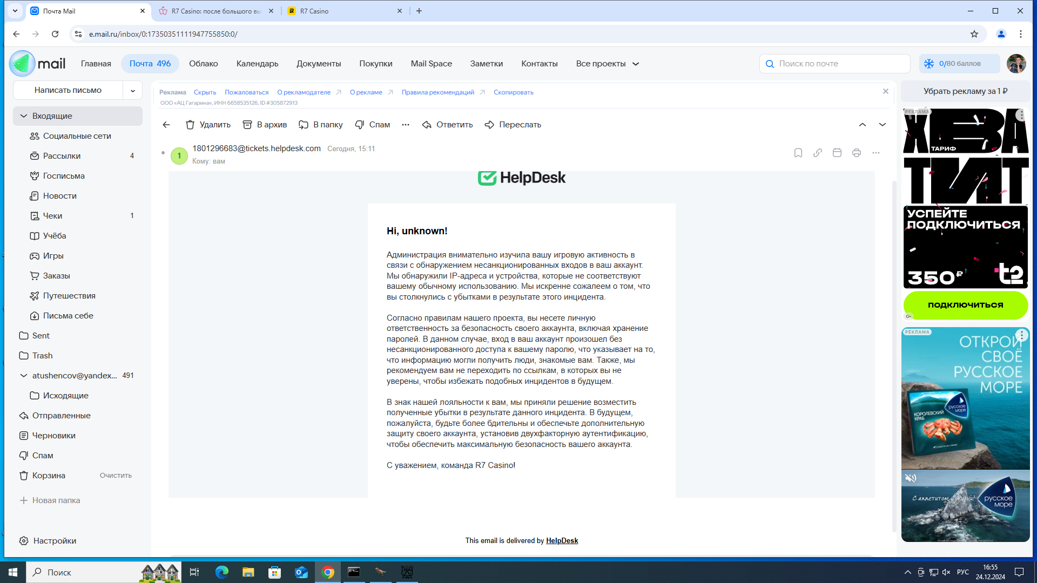Image resolution: width=1037 pixels, height=583 pixels.
Task: Open the Календарь section
Action: point(258,64)
